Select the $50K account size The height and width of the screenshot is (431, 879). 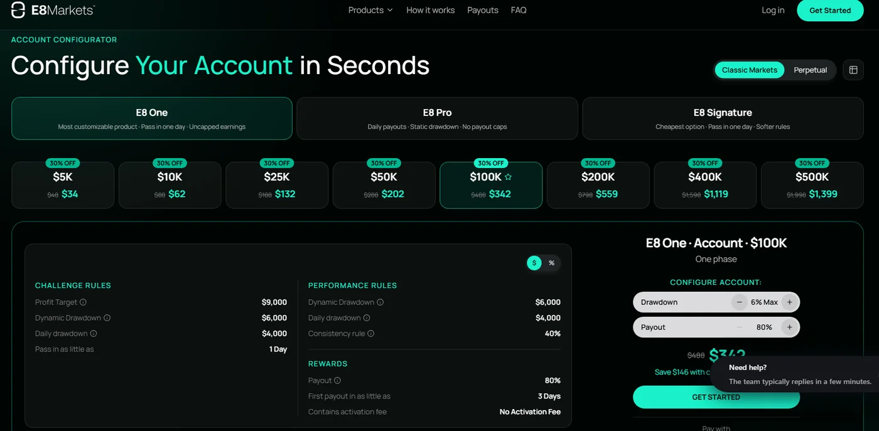click(384, 185)
